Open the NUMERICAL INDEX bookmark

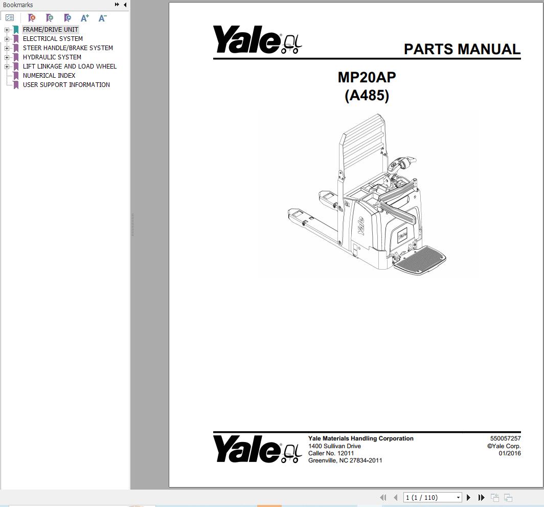coord(49,75)
